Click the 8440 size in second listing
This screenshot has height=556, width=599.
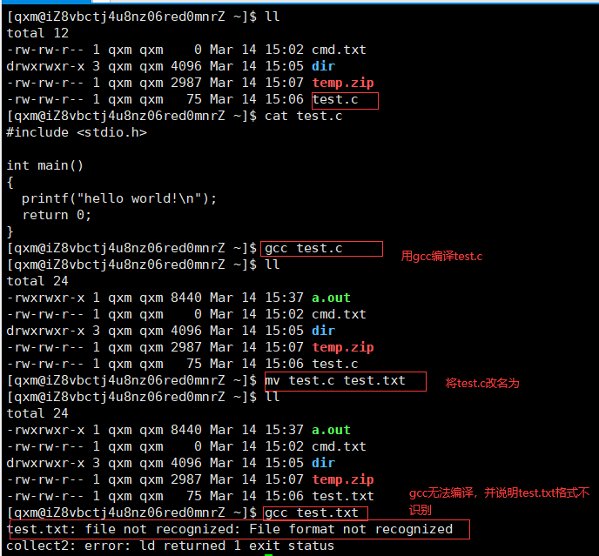tap(186, 298)
